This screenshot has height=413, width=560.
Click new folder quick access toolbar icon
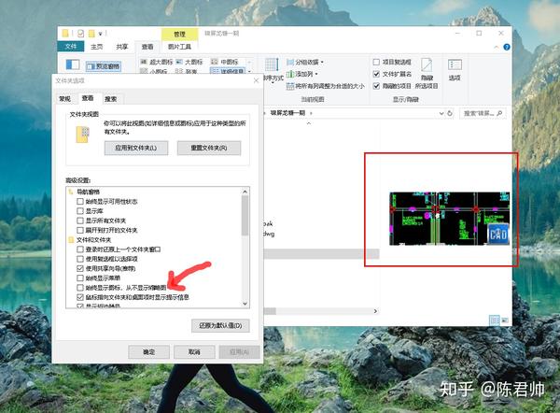click(91, 34)
